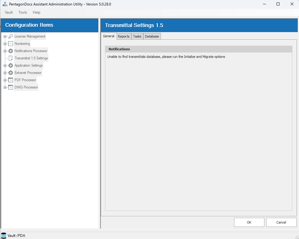Viewport: 299px width, 239px height.
Task: Expand the Notifications Processor node
Action: click(5, 51)
